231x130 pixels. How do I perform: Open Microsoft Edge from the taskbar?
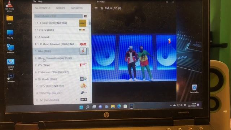[x=119, y=106]
